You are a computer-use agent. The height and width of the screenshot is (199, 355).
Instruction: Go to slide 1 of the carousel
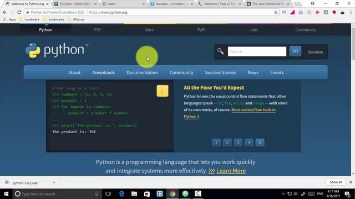216,143
